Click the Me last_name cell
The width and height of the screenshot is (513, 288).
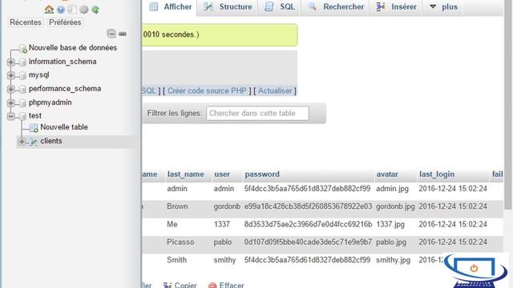click(x=172, y=224)
